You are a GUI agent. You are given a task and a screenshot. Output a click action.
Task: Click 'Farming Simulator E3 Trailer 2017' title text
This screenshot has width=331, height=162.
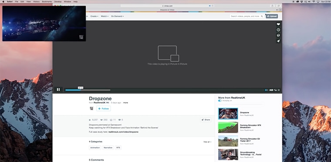[x=250, y=140]
